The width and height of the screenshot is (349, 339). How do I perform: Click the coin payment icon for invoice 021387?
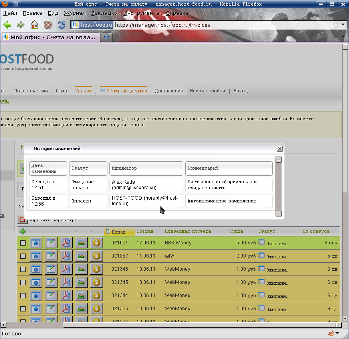[96, 256]
